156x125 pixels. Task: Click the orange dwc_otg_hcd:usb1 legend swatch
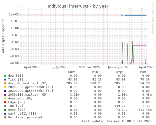[x=5, y=83]
